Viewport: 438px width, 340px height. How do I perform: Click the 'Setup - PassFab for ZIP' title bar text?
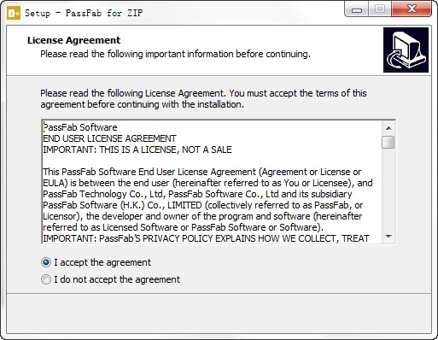click(84, 13)
